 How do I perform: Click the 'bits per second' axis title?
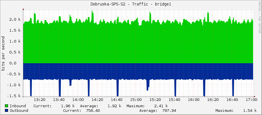(x=3, y=53)
